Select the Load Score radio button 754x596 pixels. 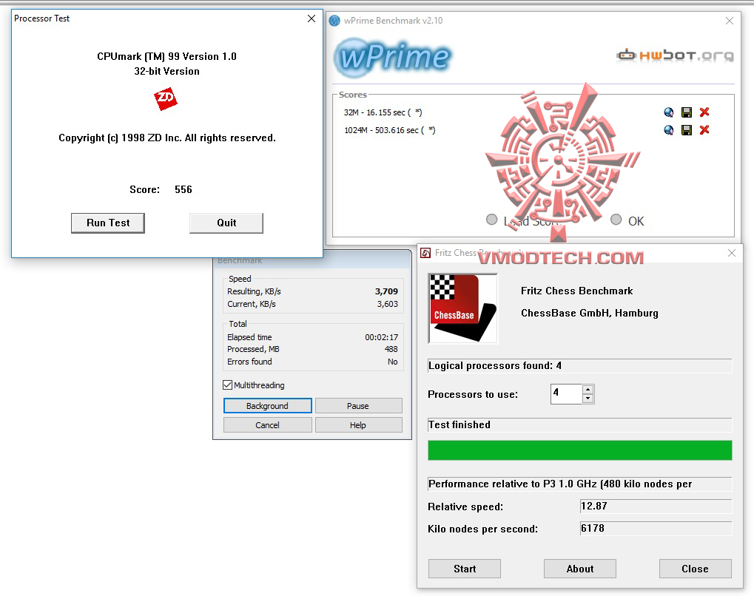(491, 220)
